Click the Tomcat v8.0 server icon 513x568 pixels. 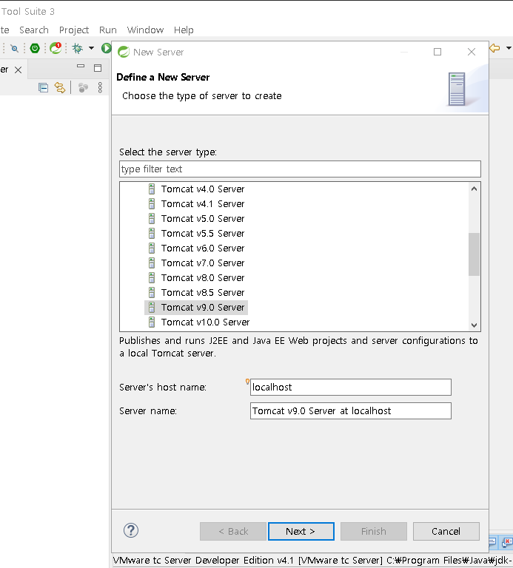click(152, 278)
